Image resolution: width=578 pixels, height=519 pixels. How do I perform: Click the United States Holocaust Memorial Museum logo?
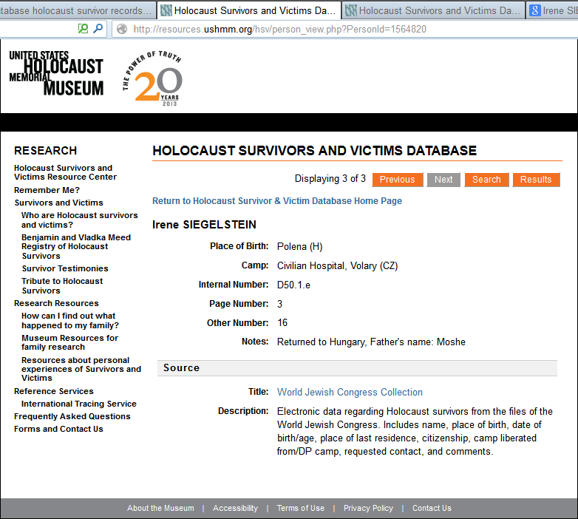[x=56, y=73]
